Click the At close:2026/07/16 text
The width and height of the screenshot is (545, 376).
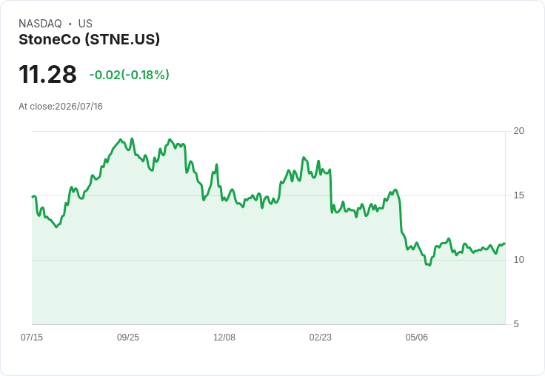61,107
